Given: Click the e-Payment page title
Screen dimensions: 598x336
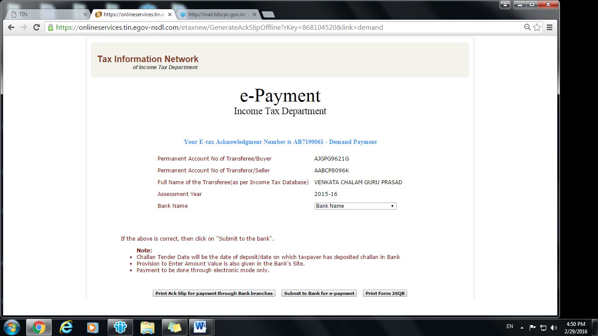Looking at the screenshot, I should (x=280, y=95).
